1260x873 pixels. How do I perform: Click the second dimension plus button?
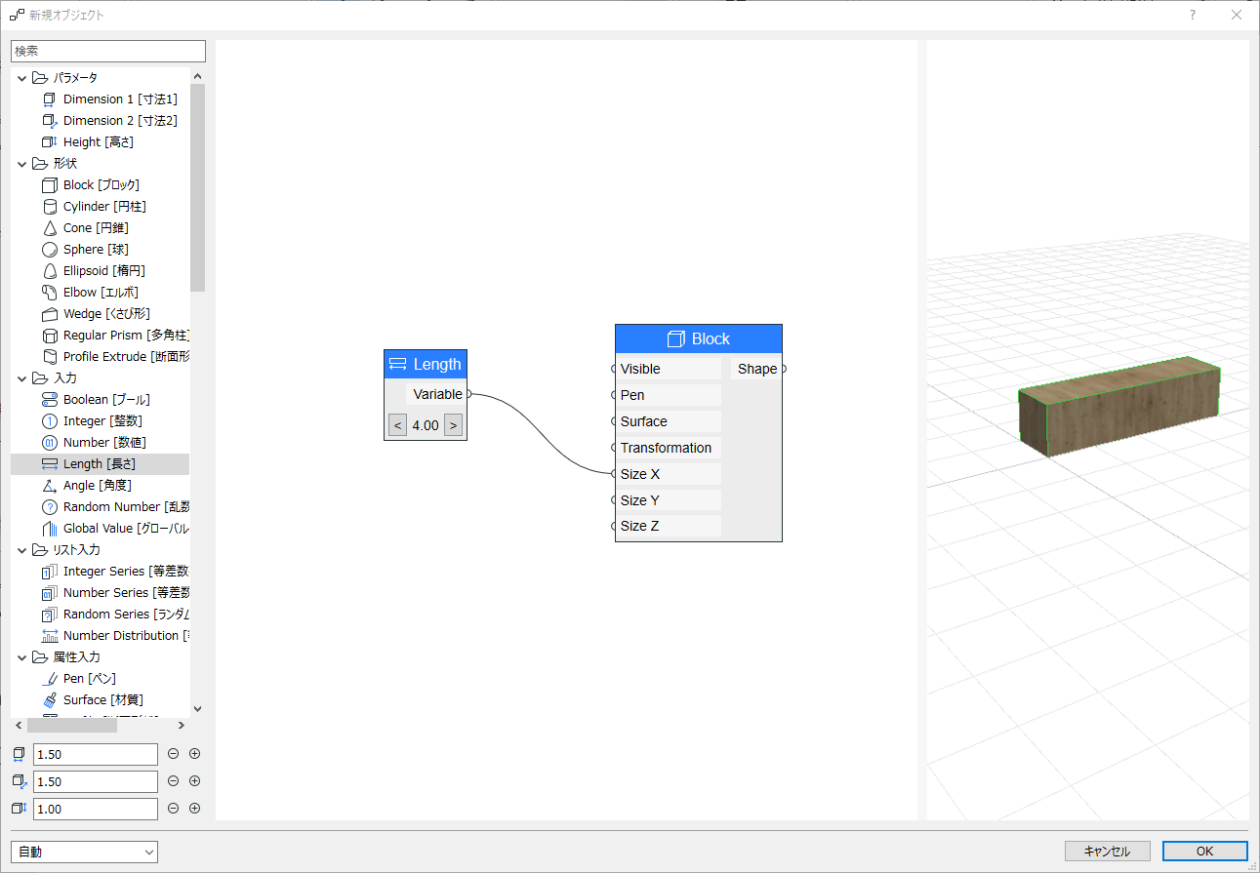pyautogui.click(x=194, y=781)
